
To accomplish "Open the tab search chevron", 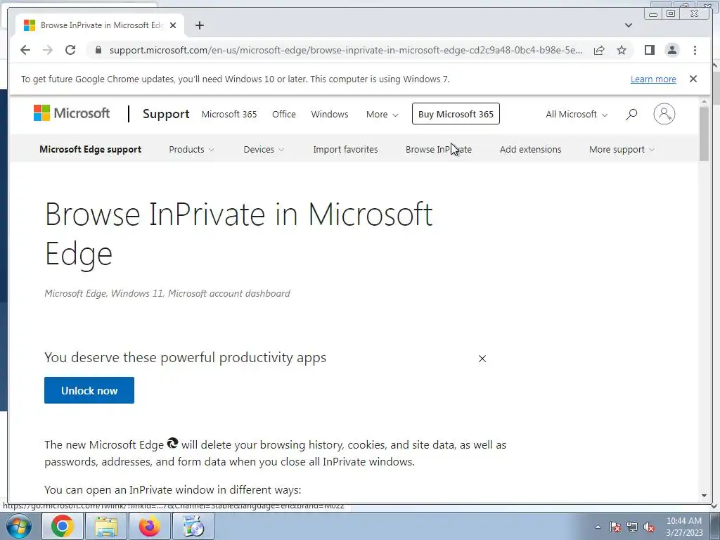I will tap(629, 25).
